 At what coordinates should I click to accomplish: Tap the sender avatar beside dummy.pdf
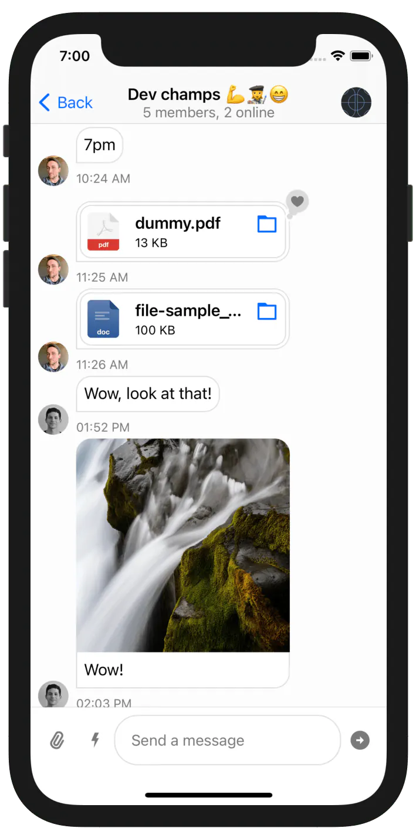coord(53,269)
